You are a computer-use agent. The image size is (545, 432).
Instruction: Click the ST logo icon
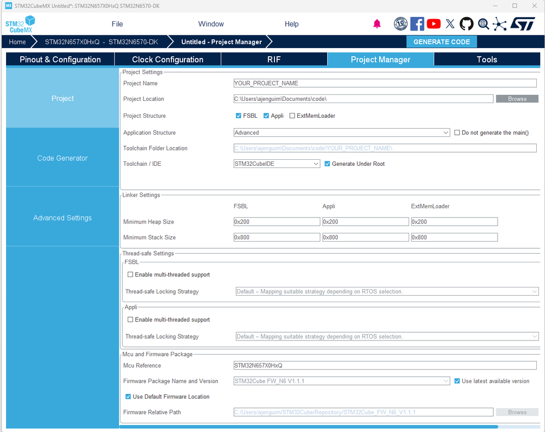523,23
